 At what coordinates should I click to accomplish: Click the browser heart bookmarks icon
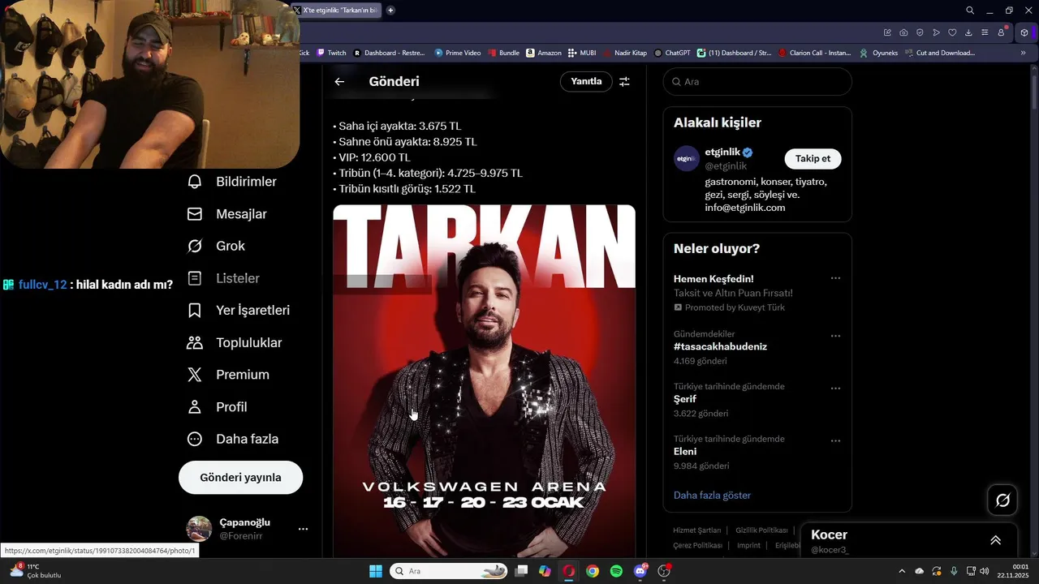point(952,32)
